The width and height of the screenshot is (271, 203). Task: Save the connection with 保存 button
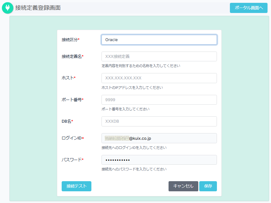[x=208, y=186]
